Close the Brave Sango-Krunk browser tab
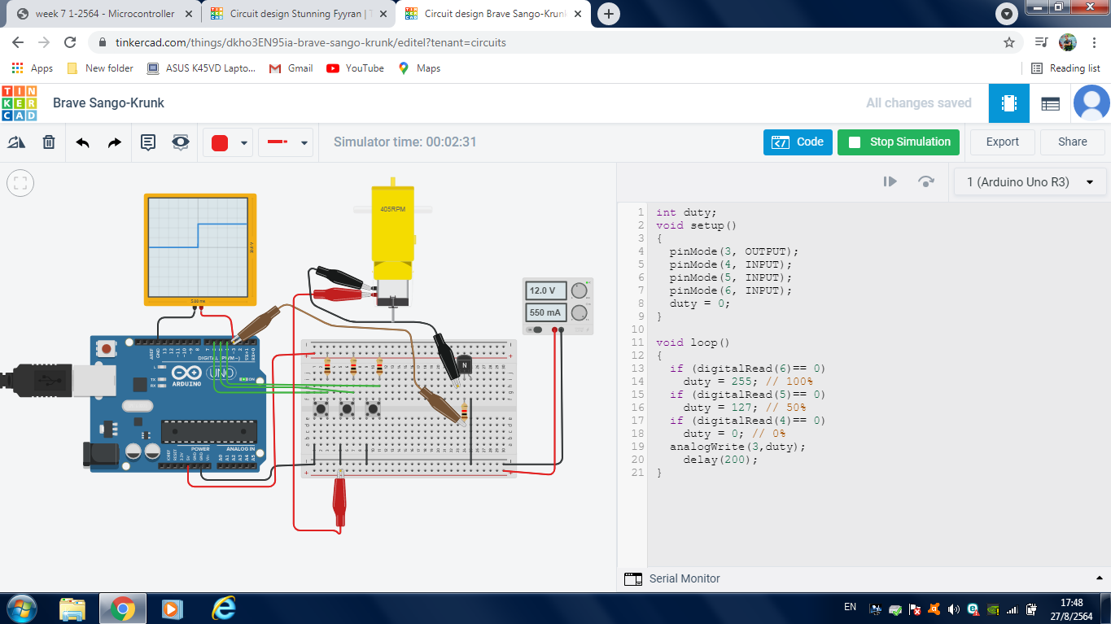 click(577, 14)
